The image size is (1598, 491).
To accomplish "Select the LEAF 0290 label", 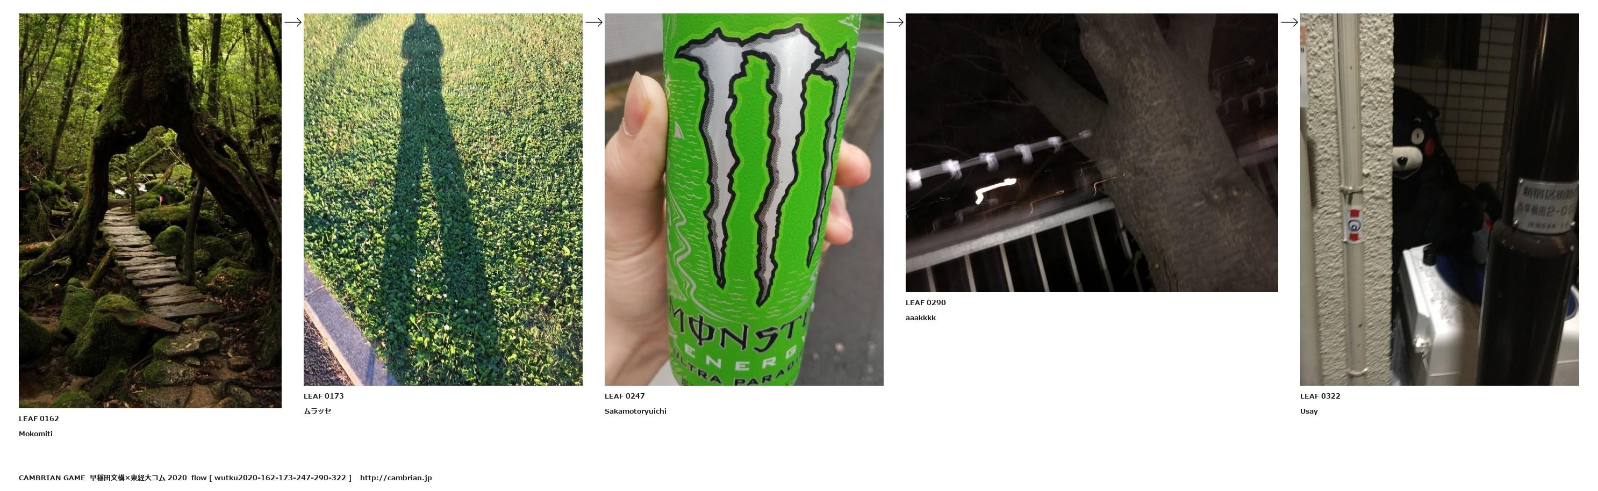I will 926,302.
